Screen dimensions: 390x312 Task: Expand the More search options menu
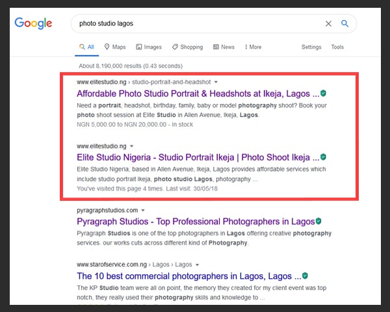[x=253, y=47]
